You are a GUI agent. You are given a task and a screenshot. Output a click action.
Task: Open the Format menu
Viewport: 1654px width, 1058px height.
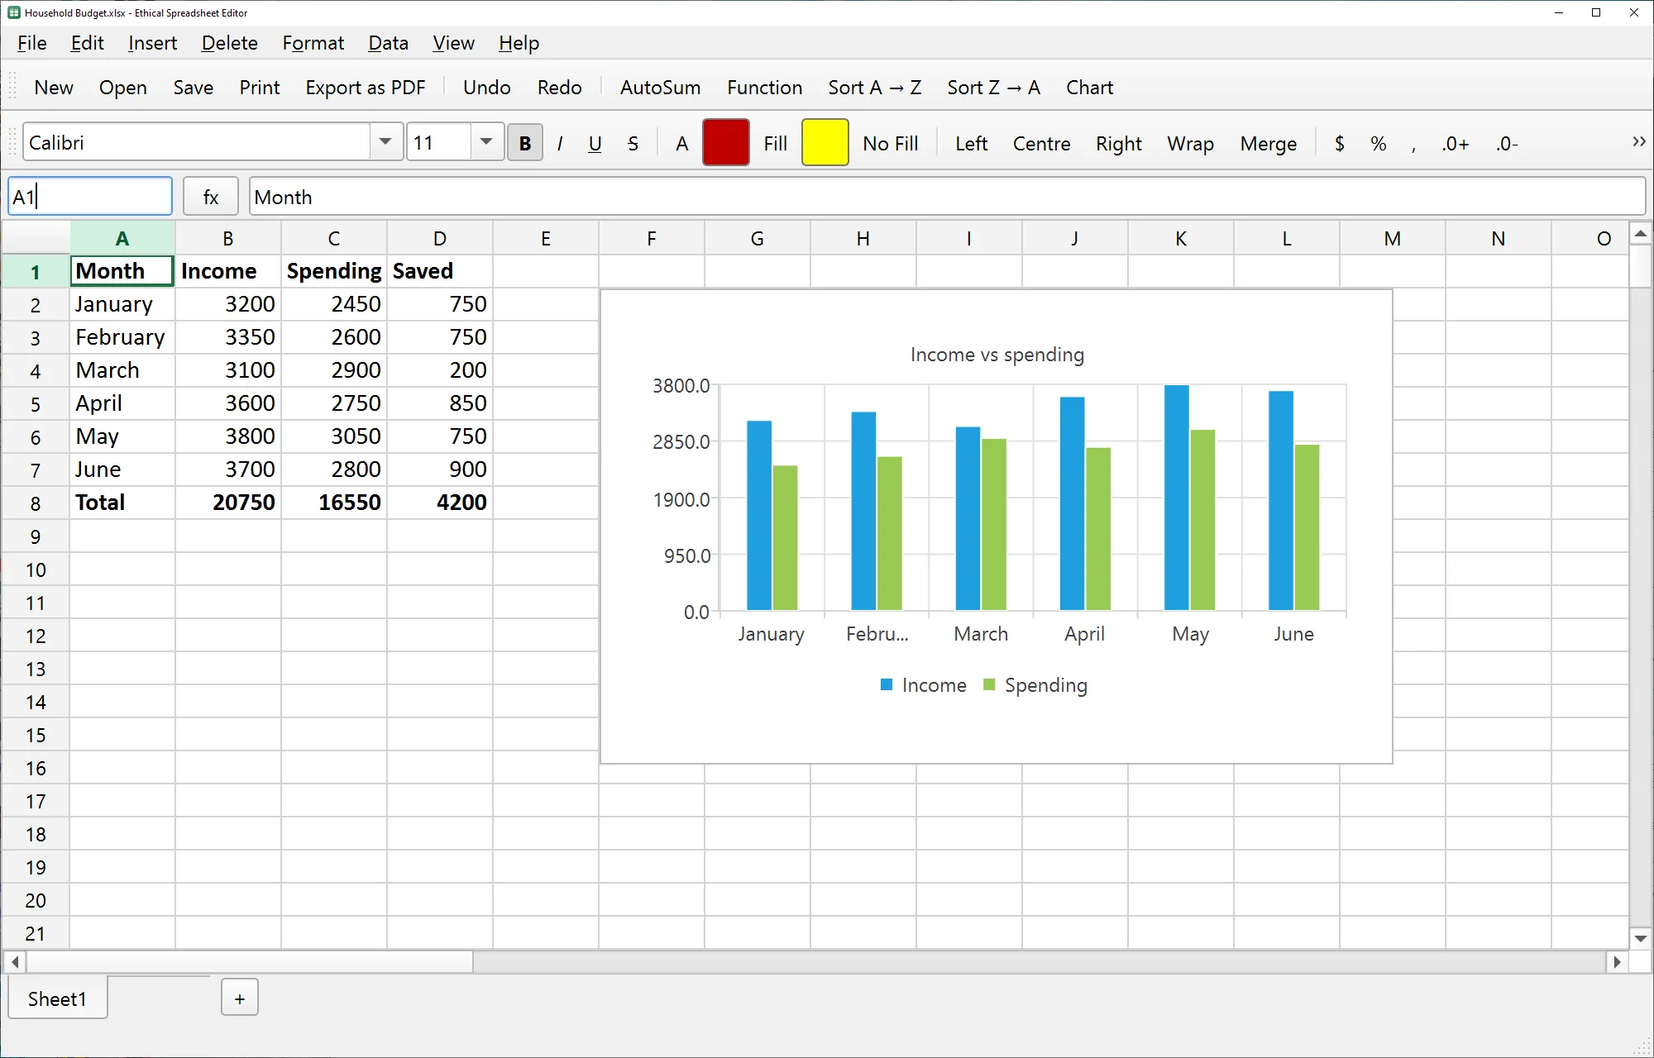pos(313,43)
